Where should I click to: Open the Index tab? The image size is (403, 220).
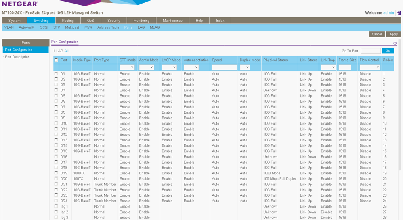pyautogui.click(x=220, y=21)
